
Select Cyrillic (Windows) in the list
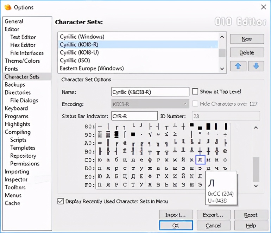click(x=138, y=37)
